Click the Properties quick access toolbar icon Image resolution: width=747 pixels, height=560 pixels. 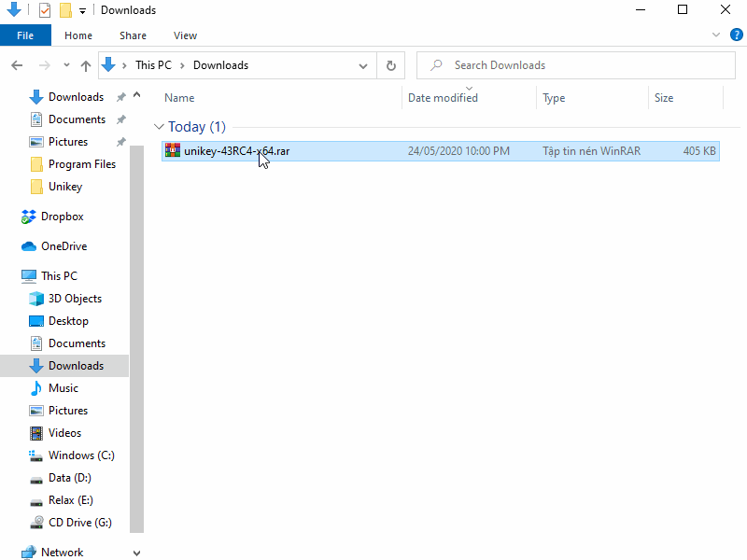[x=44, y=10]
